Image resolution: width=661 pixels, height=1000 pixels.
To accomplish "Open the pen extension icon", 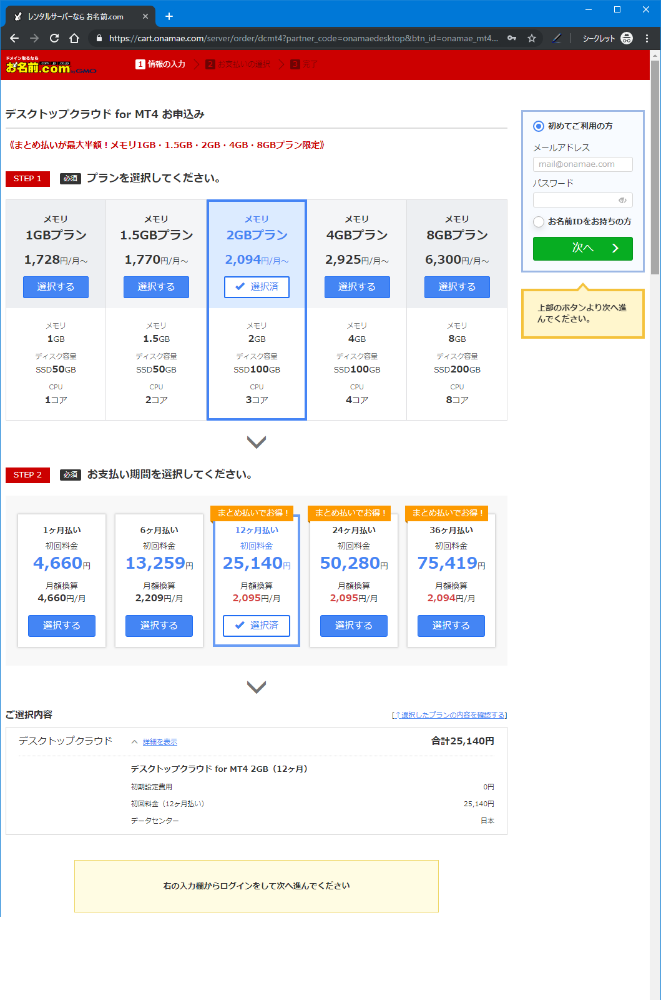I will click(x=557, y=38).
